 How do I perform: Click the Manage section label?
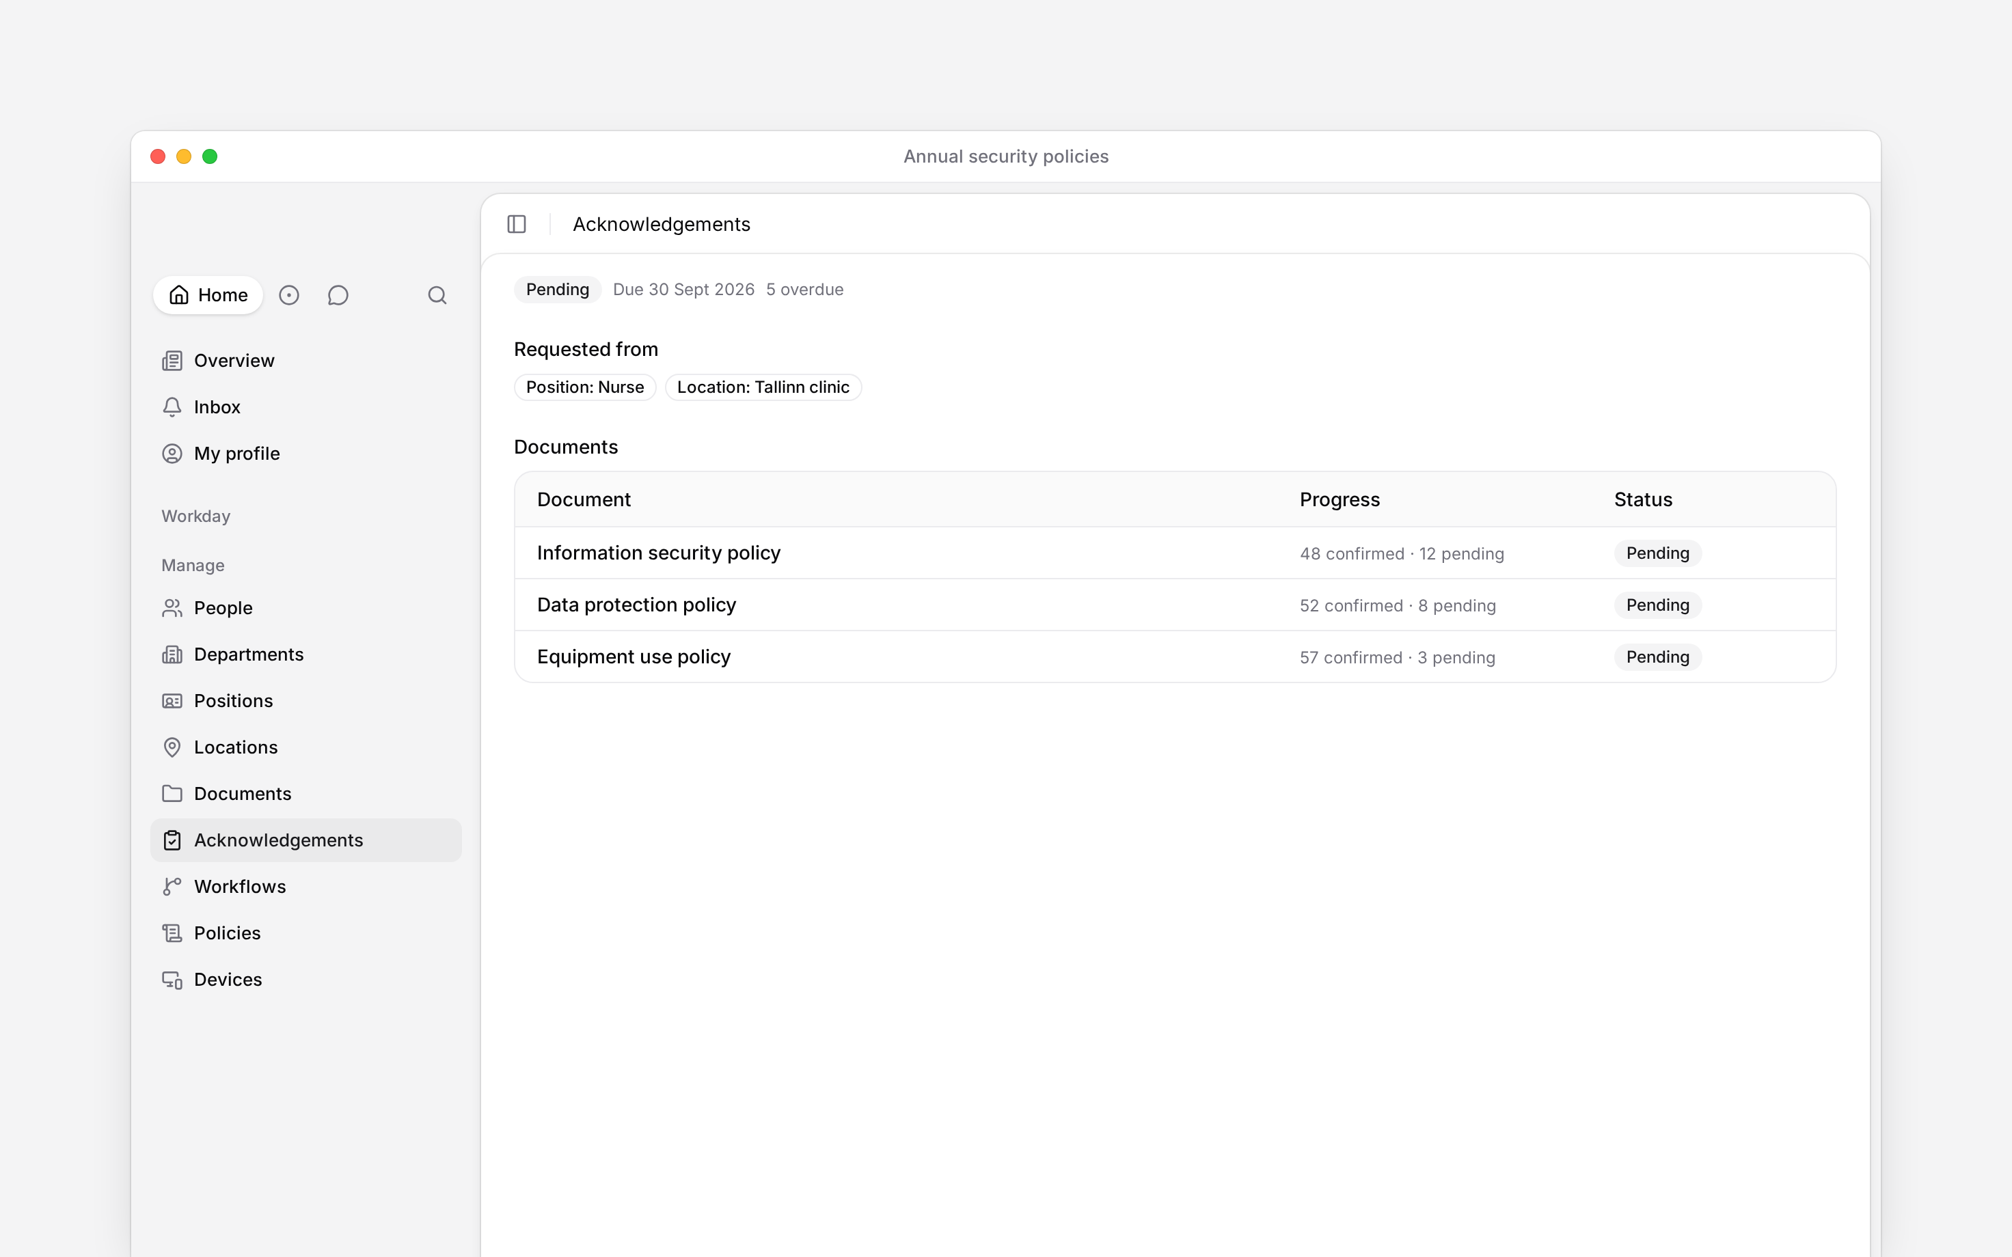(x=193, y=566)
